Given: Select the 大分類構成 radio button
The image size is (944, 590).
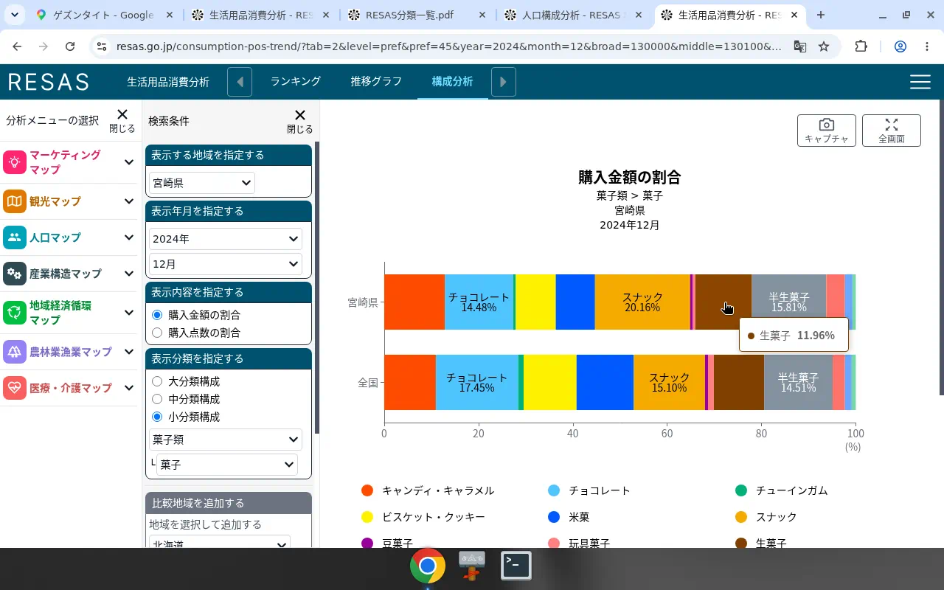Looking at the screenshot, I should [156, 381].
